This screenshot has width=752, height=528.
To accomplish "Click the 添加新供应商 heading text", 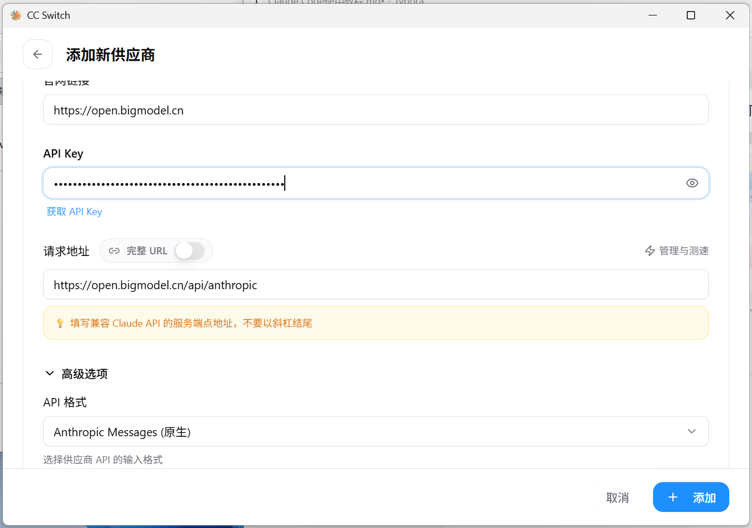I will point(111,55).
